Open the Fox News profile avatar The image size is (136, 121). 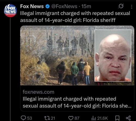click(x=10, y=11)
